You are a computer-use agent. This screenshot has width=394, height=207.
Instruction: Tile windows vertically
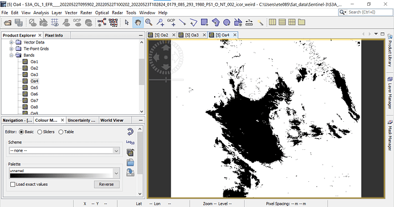click(x=282, y=22)
